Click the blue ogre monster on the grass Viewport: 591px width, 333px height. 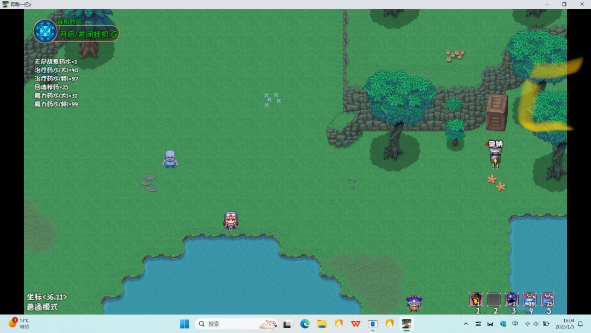coord(170,159)
